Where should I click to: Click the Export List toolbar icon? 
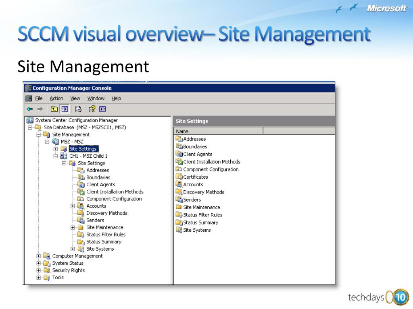point(78,109)
